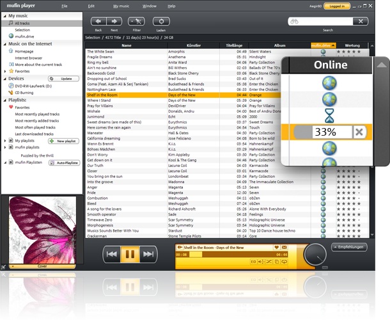
Task: Clear the search field with the X
Action: (361, 21)
